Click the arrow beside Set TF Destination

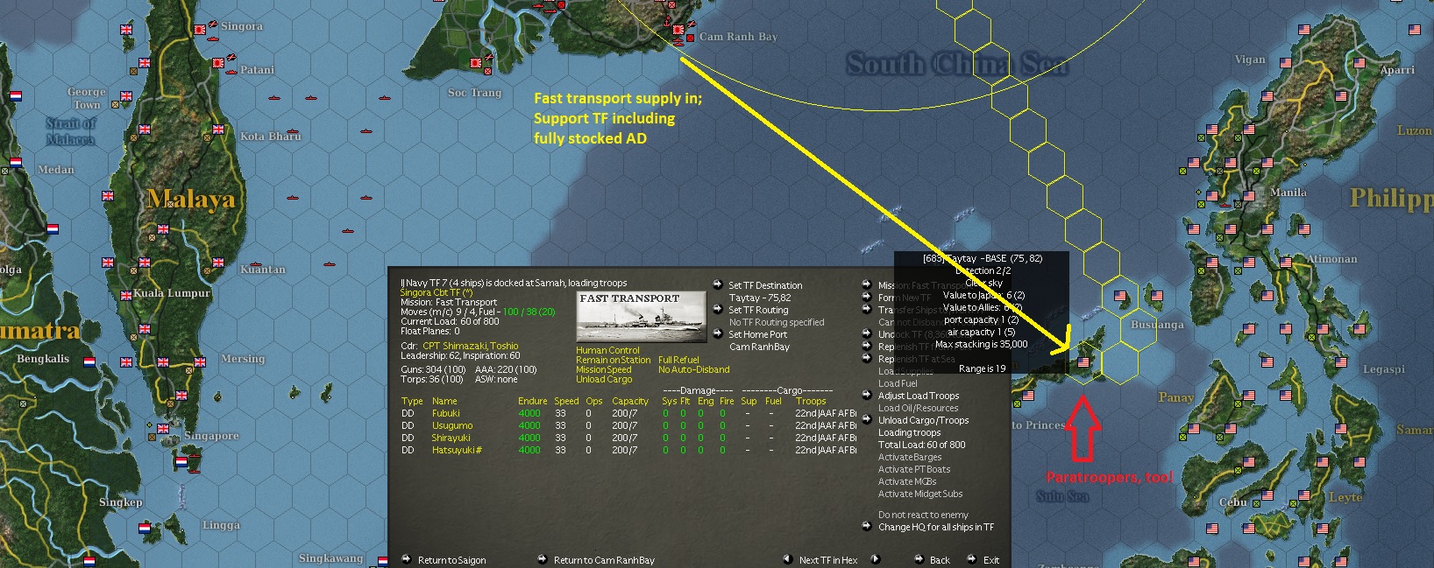(717, 284)
